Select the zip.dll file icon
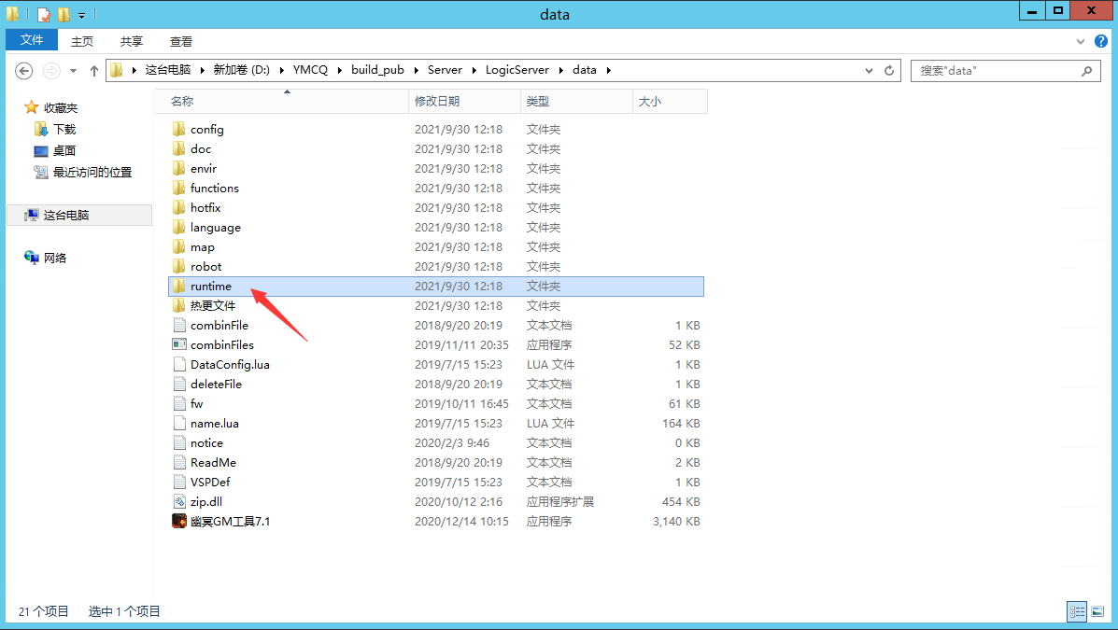 pos(179,501)
